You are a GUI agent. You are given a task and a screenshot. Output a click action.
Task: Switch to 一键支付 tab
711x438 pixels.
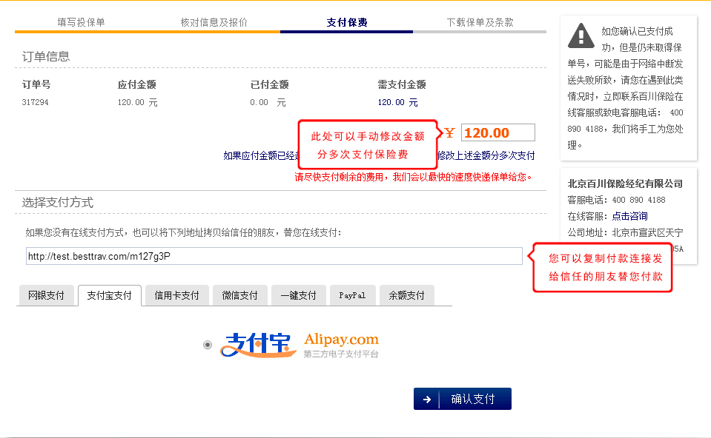(x=298, y=296)
